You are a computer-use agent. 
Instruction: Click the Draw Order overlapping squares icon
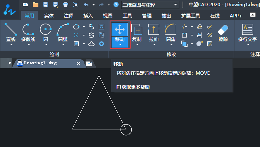click(x=184, y=44)
